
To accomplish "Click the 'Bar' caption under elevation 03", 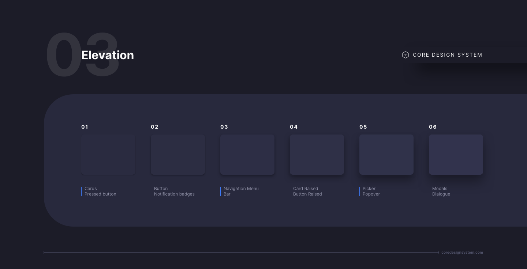I will [227, 194].
